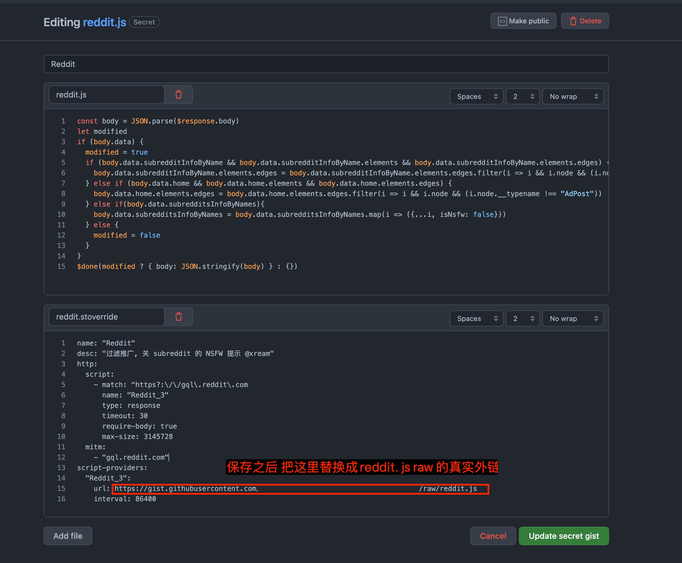Open indent mode dropdown for reddit.stoverride
This screenshot has height=563, width=682.
click(x=476, y=319)
